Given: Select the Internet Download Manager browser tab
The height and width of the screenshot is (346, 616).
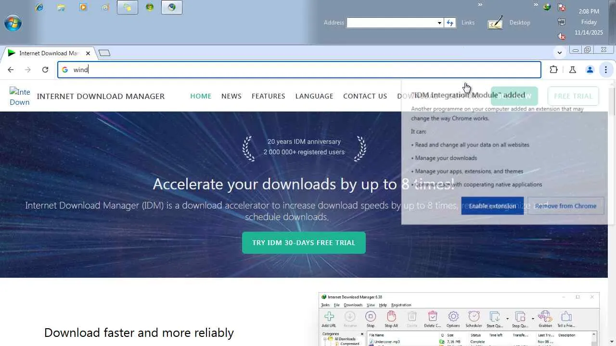Looking at the screenshot, I should pos(49,53).
